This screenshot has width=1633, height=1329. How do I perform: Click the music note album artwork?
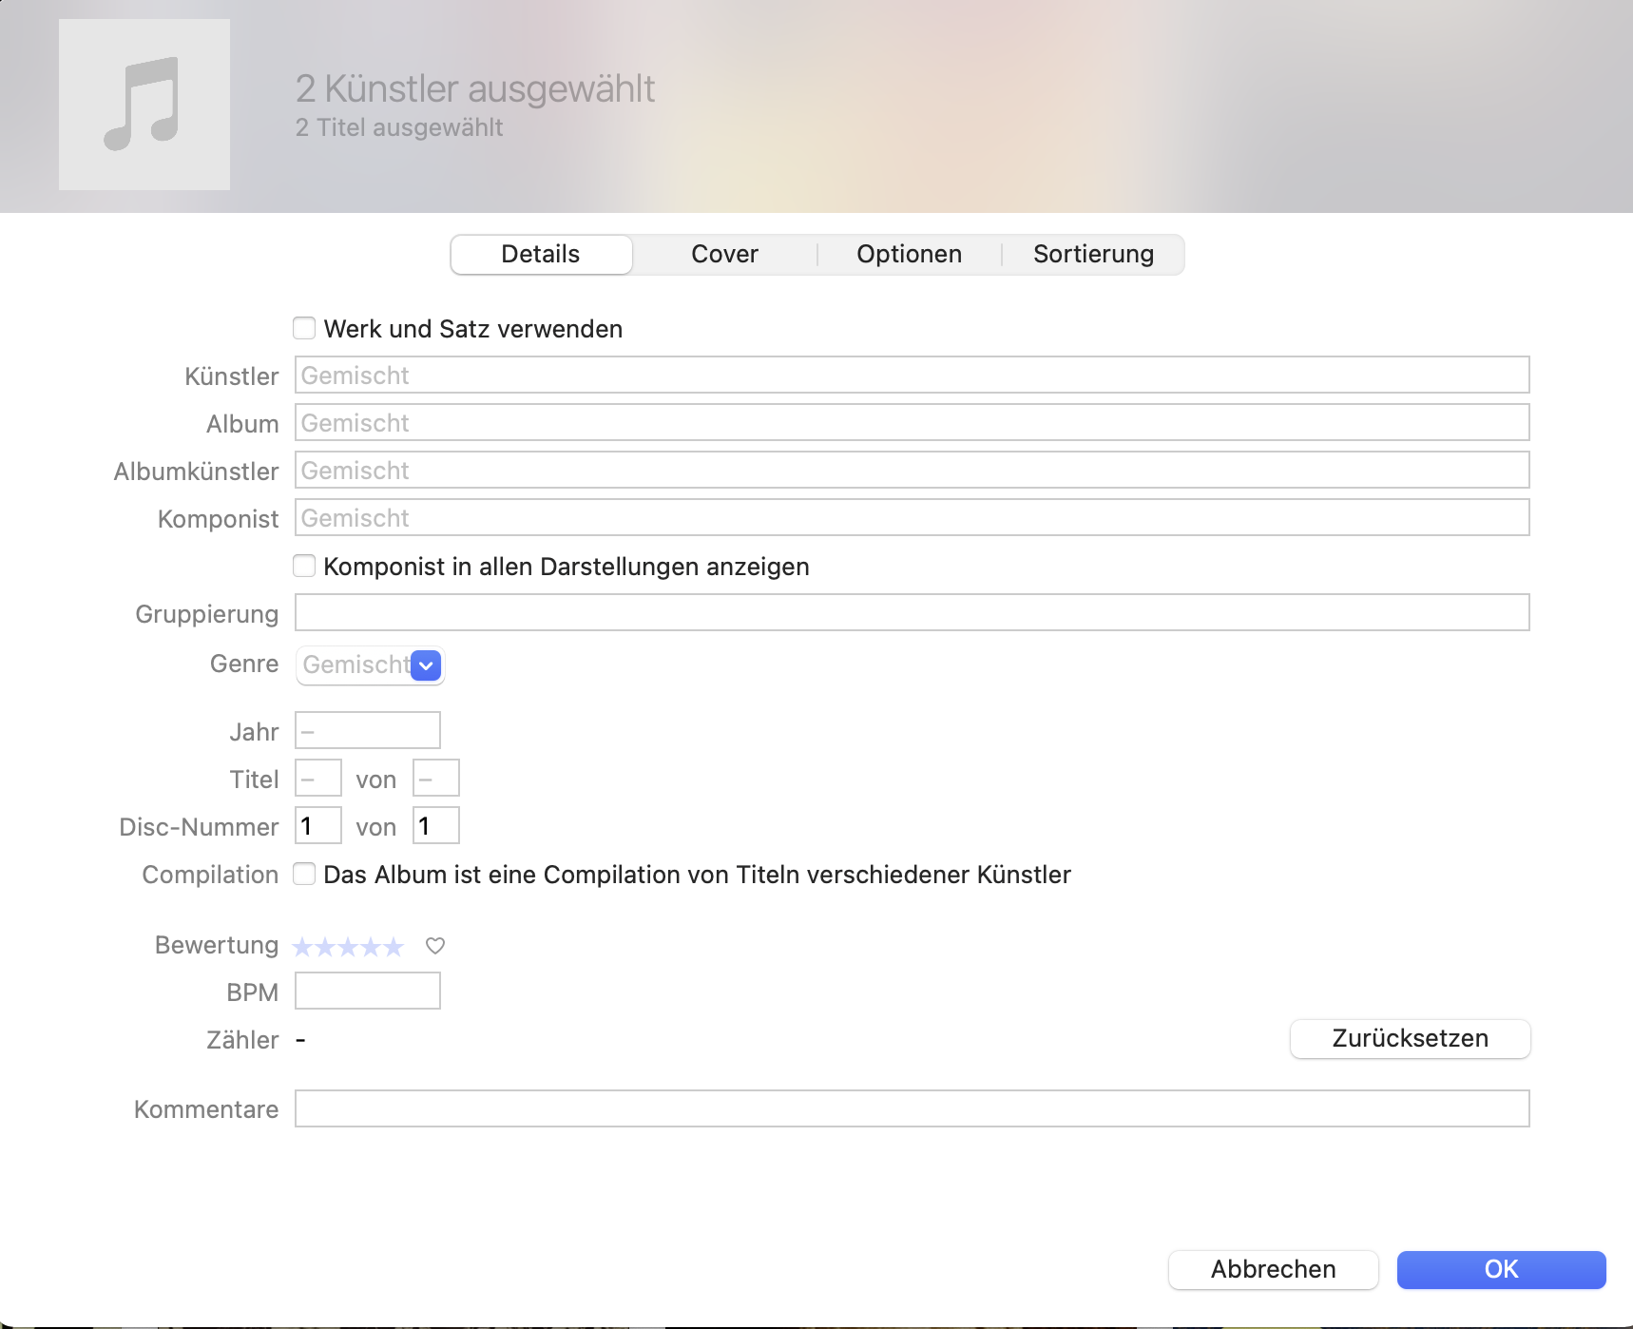coord(144,105)
